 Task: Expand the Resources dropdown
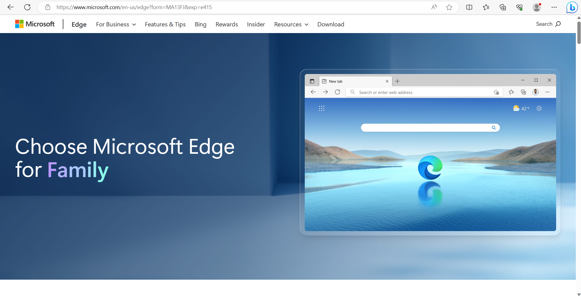pos(291,24)
